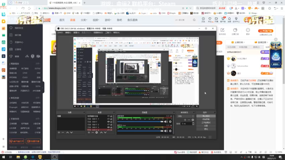Open transition properties gear icon
Viewport: 285px width, 160px height.
click(x=193, y=120)
